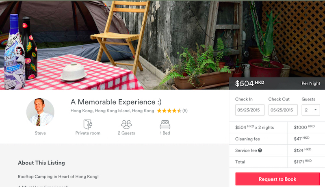Click the 1 Bed icon
The height and width of the screenshot is (187, 325).
(x=165, y=124)
